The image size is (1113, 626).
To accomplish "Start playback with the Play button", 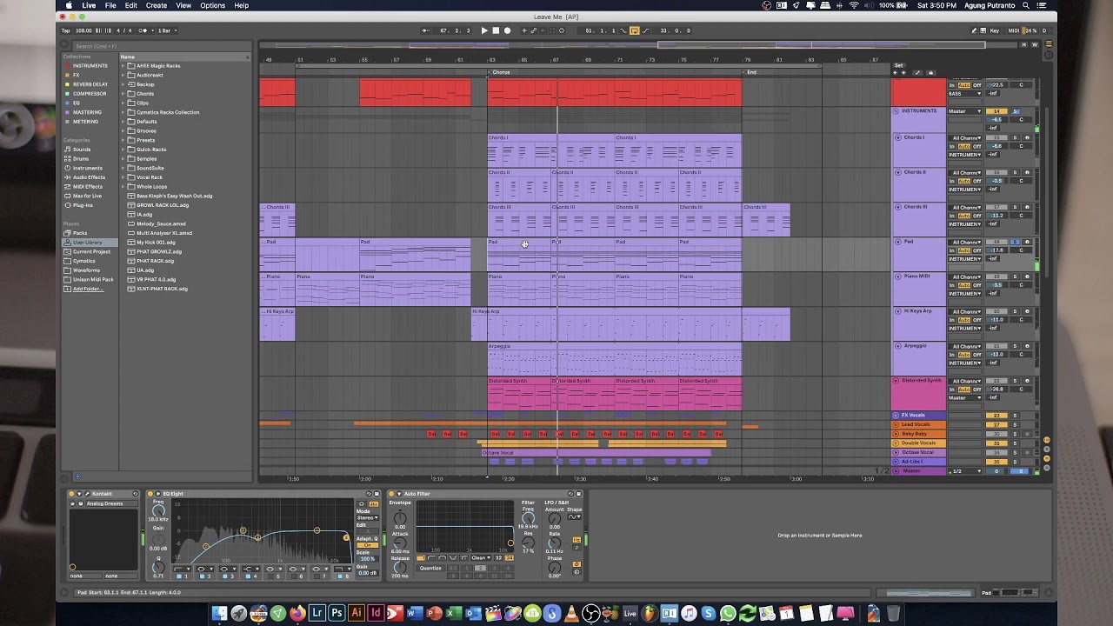I will point(484,30).
